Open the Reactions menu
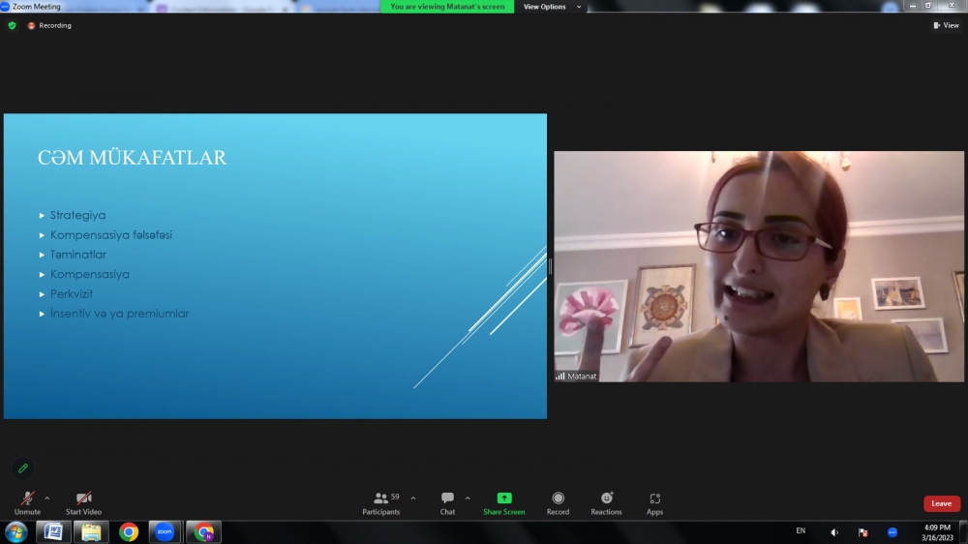Image resolution: width=968 pixels, height=544 pixels. (606, 500)
